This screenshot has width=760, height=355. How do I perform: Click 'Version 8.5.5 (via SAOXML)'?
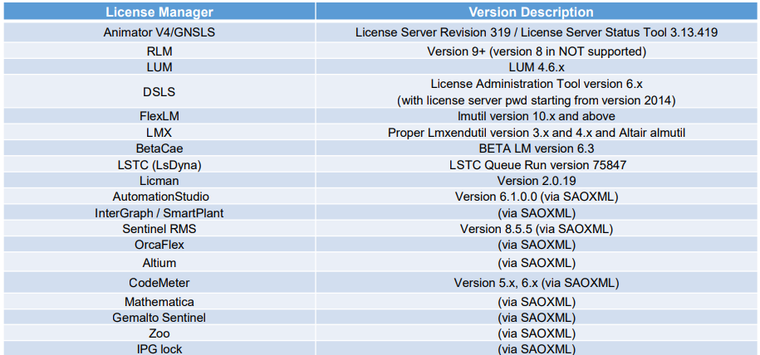point(537,229)
